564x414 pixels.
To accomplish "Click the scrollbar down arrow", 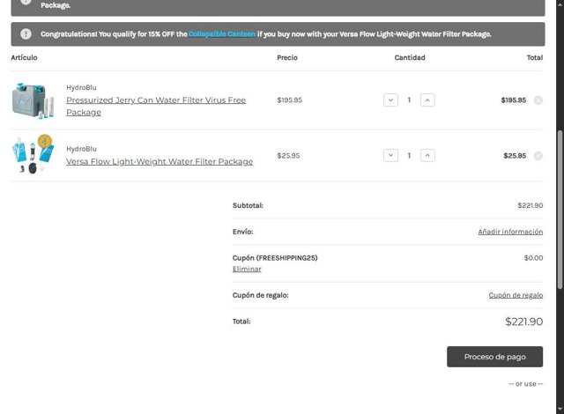I will coord(560,410).
